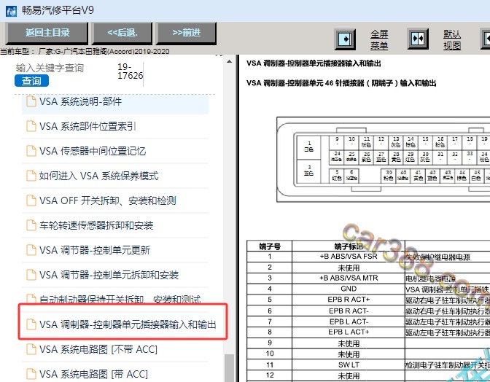
Task: Click the 返回主目录 button
Action: point(47,33)
